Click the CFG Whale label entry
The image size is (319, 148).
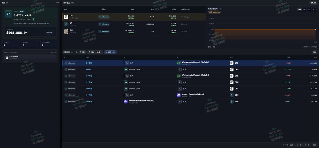[x=30, y=58]
